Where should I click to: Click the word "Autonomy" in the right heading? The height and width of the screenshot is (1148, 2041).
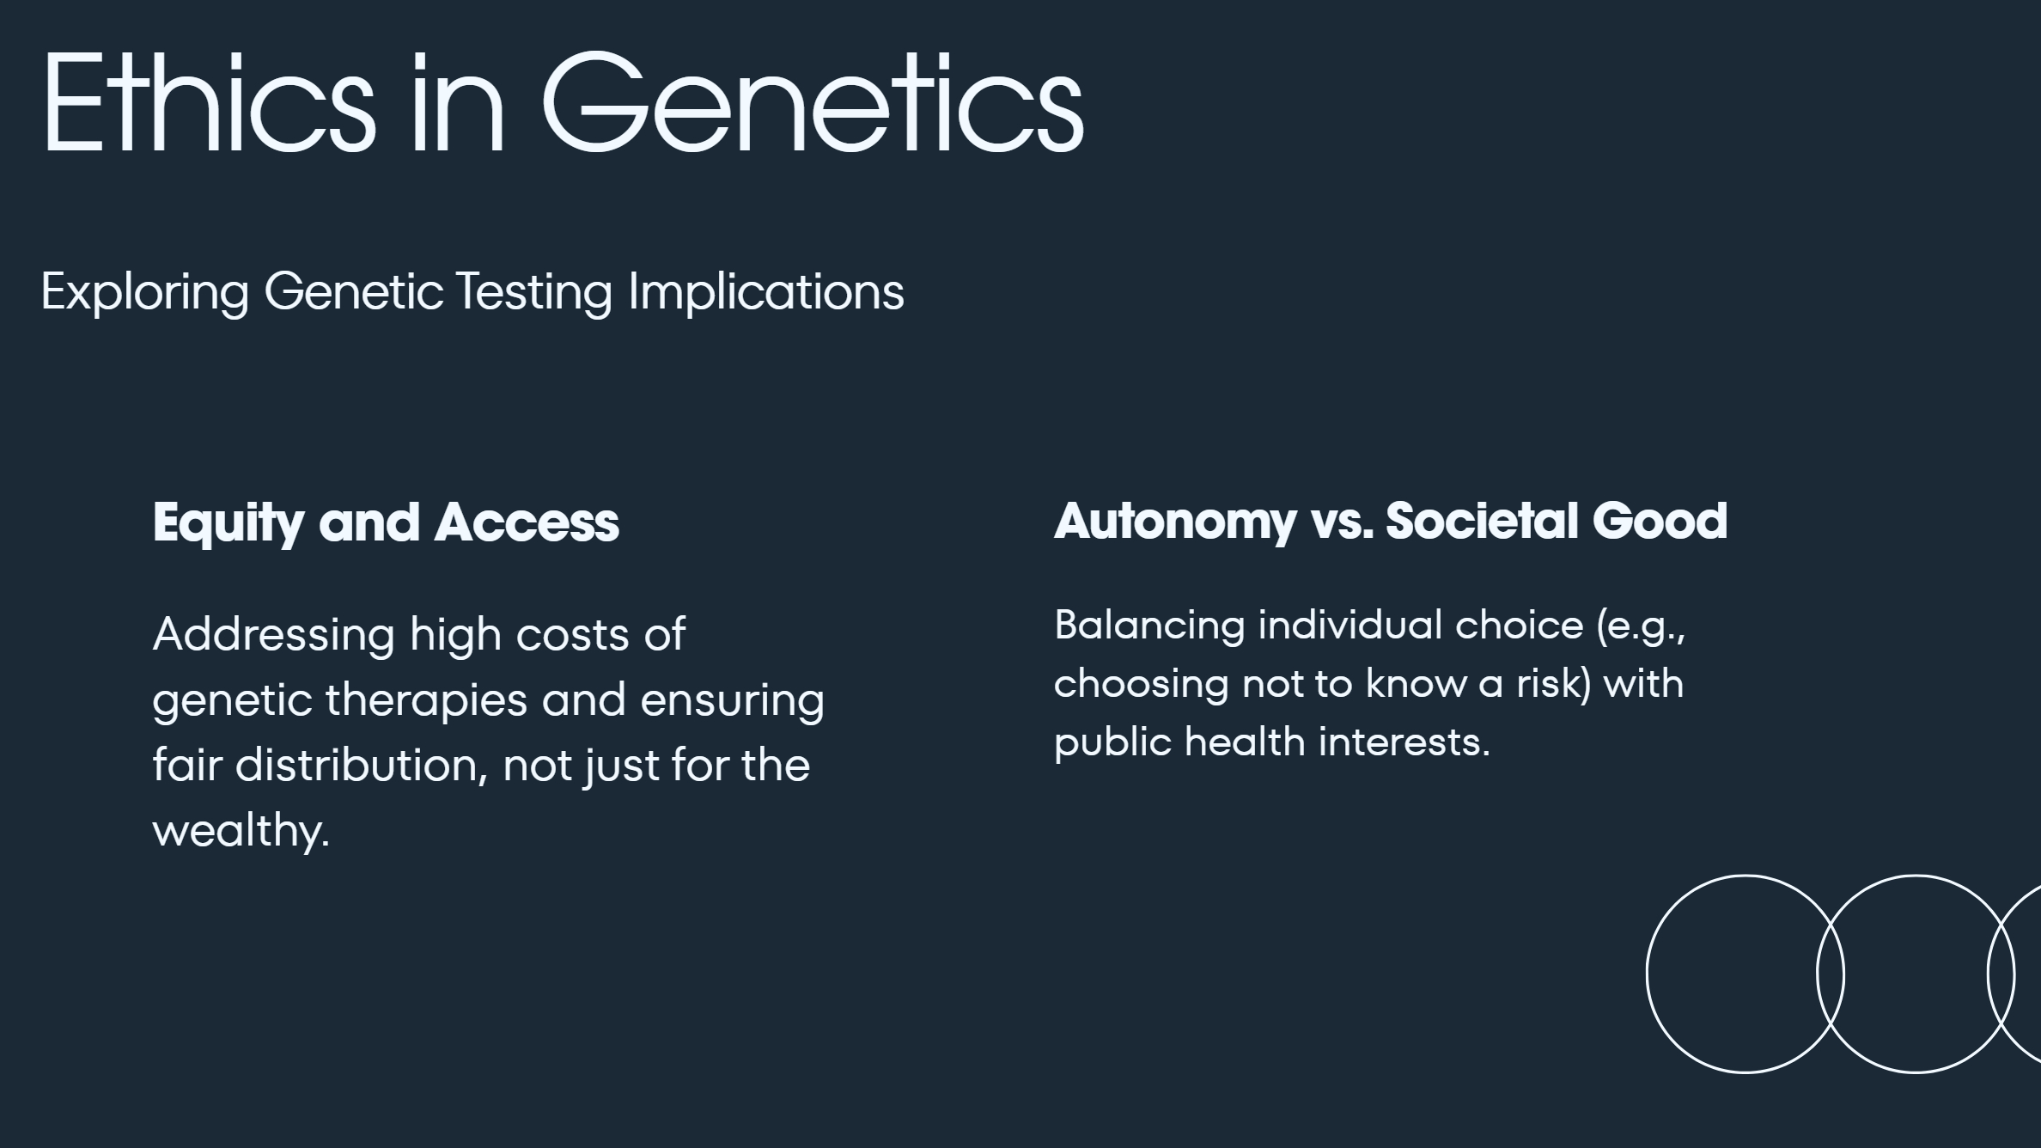[1174, 521]
